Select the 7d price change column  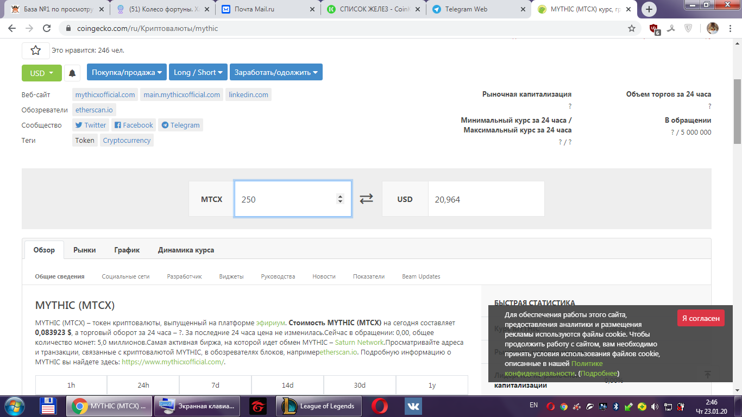[215, 385]
